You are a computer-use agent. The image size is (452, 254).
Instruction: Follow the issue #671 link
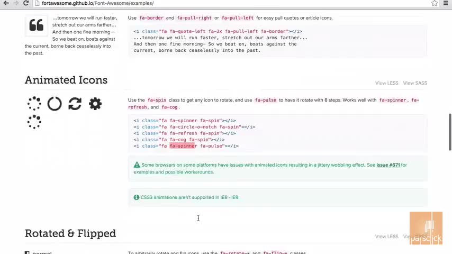388,165
